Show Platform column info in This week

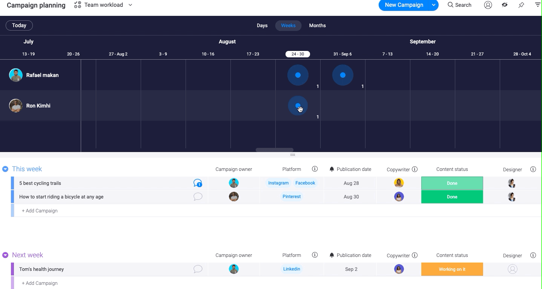click(x=315, y=169)
